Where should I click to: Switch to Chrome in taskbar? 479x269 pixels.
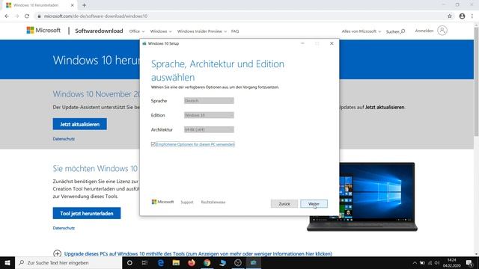(207, 262)
